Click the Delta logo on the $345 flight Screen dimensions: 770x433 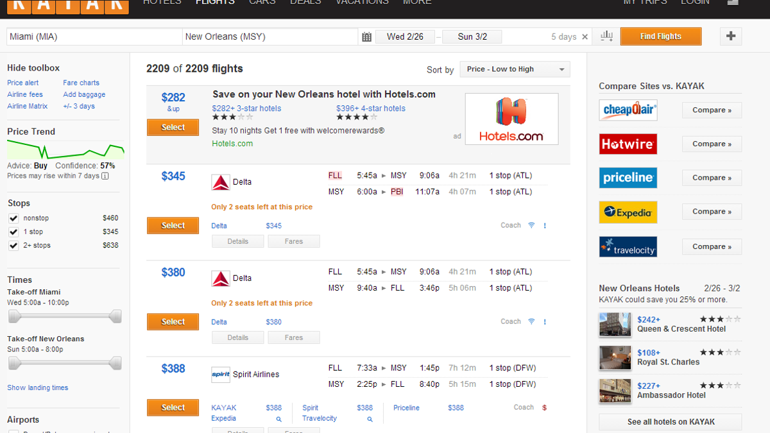click(220, 182)
